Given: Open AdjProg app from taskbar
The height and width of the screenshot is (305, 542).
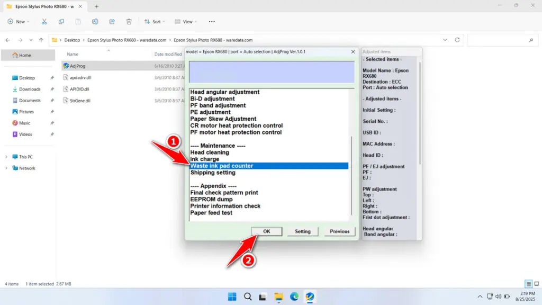Looking at the screenshot, I should [309, 297].
